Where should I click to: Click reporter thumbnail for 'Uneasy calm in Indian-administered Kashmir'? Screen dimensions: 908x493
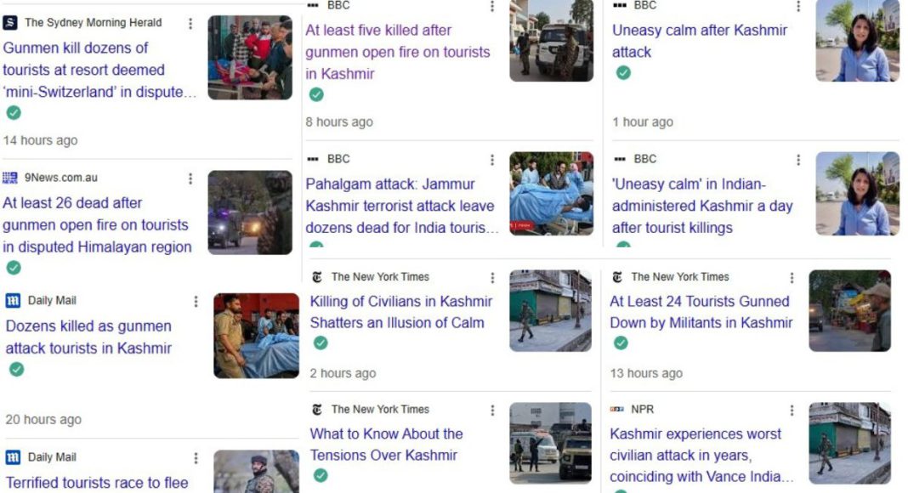857,193
